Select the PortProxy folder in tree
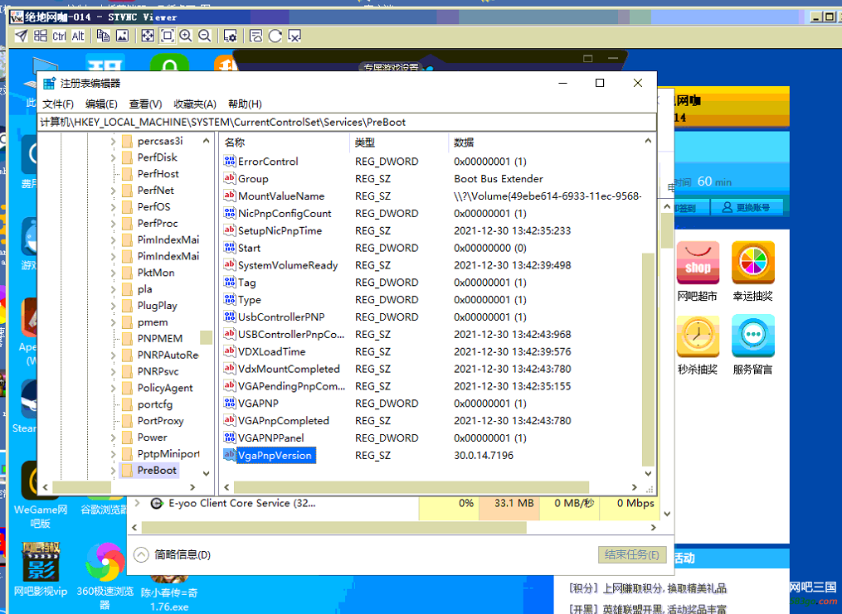 pos(161,421)
